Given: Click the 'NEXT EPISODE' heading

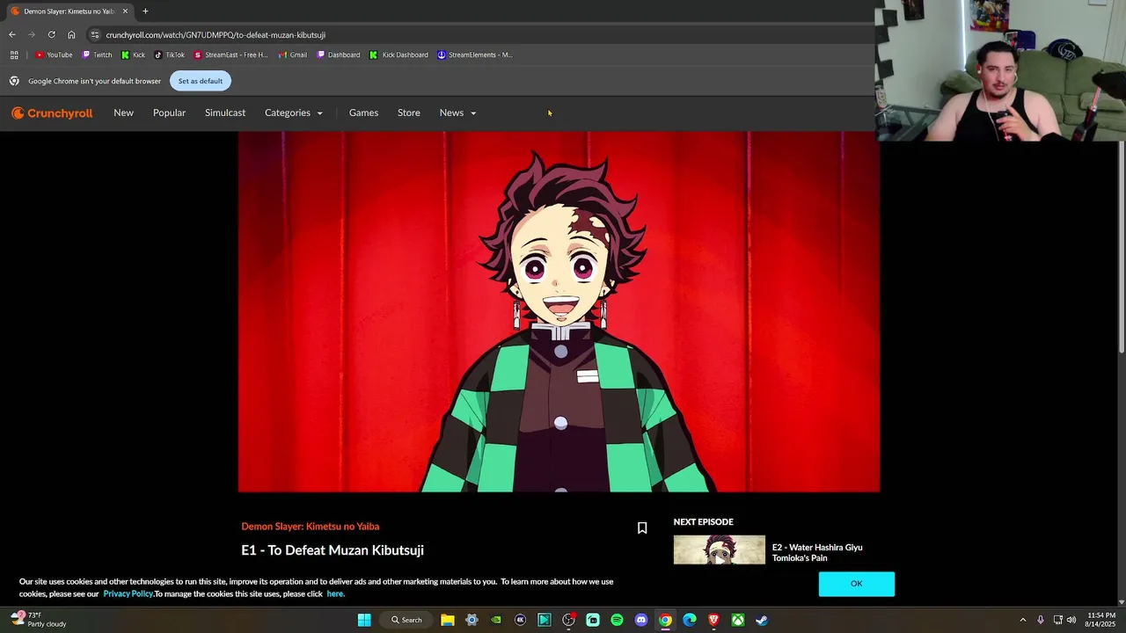Looking at the screenshot, I should tap(704, 522).
